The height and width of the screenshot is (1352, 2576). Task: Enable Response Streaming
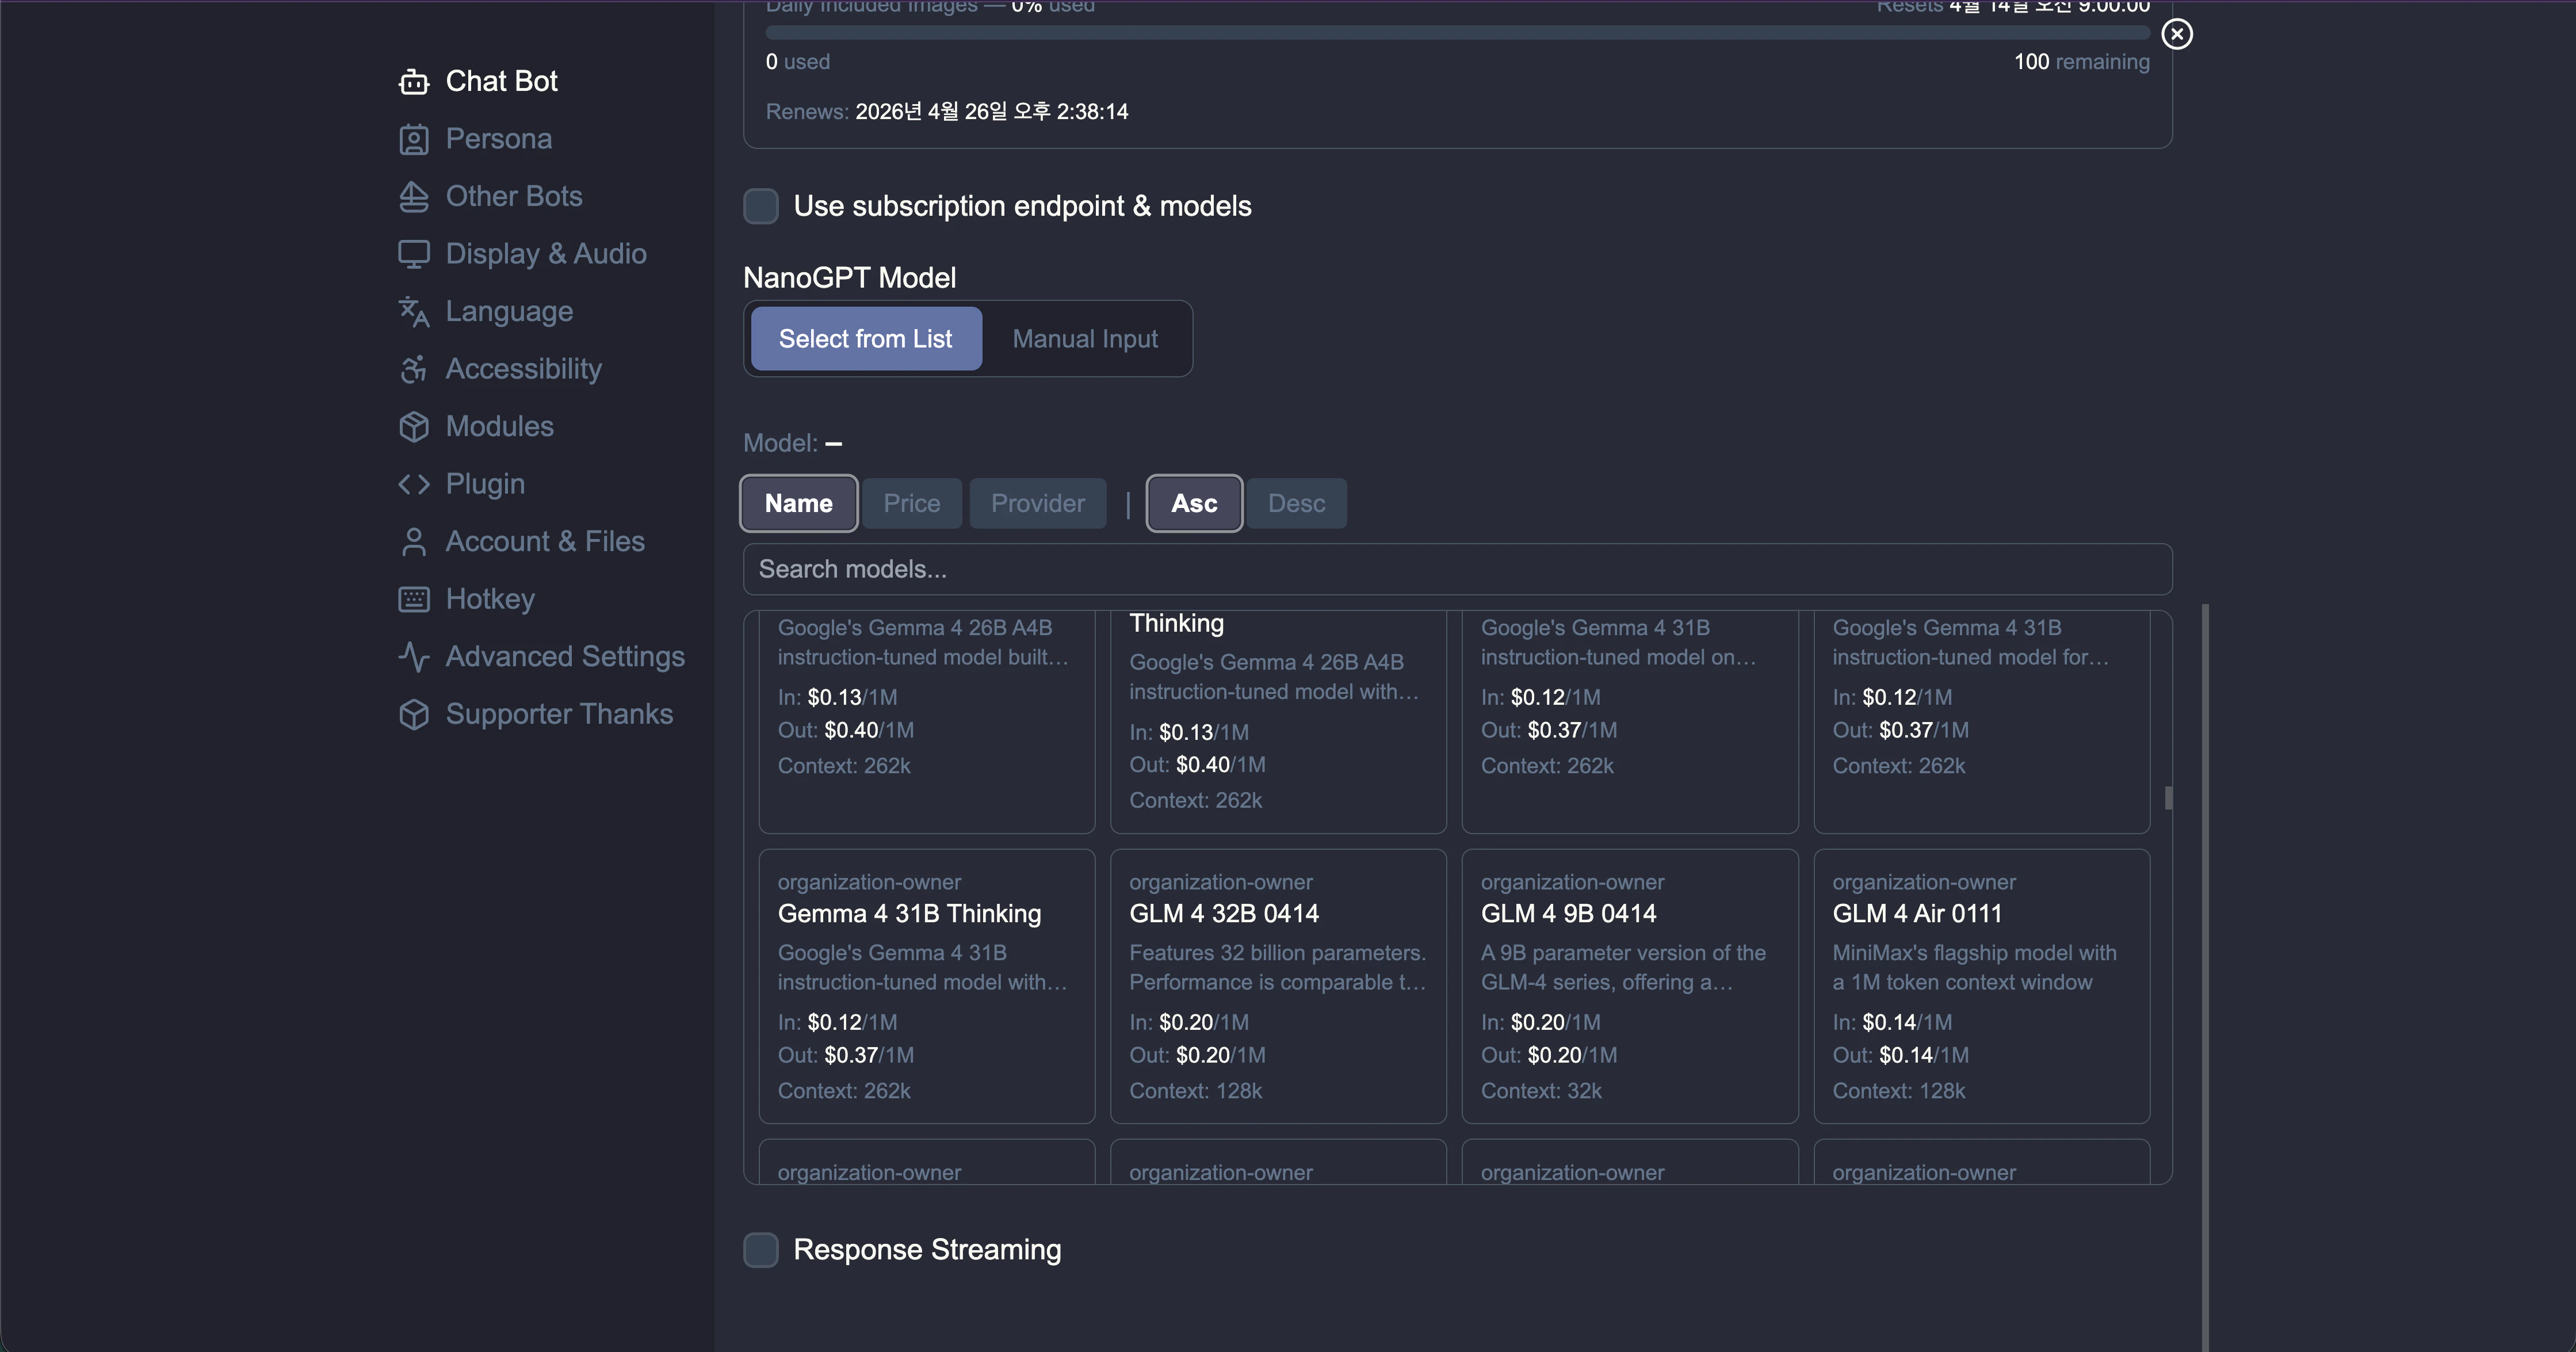point(761,1249)
